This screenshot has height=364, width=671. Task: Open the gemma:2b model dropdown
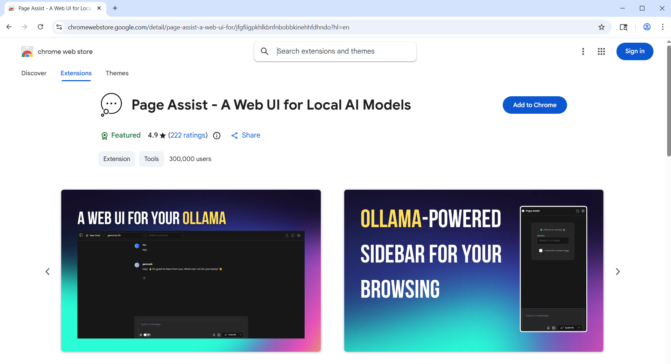pos(125,236)
